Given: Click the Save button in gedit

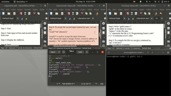Looking at the screenshot, I should 80,52.
